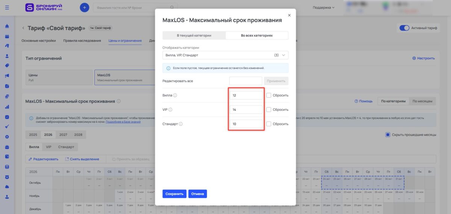Open the guest person sidebar icon
This screenshot has height=214, width=451.
pyautogui.click(x=7, y=56)
